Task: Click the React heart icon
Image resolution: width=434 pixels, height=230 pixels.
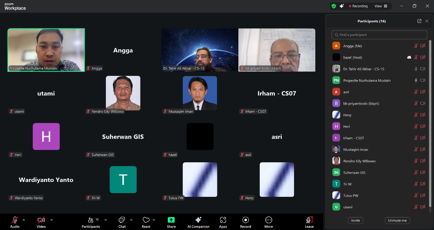Action: 146,220
